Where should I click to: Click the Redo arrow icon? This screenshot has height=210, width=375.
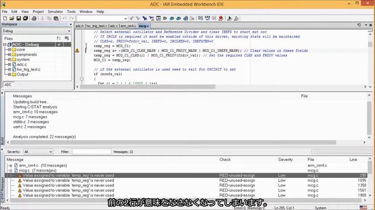[71, 18]
